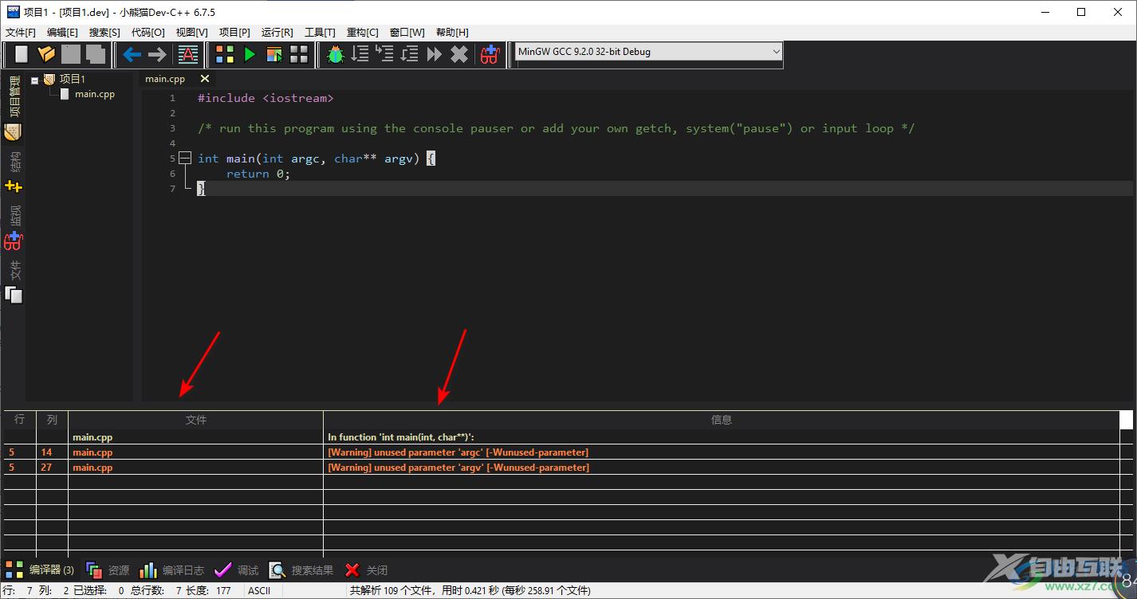Image resolution: width=1137 pixels, height=599 pixels.
Task: Click column value 14 in warning row
Action: click(x=46, y=452)
